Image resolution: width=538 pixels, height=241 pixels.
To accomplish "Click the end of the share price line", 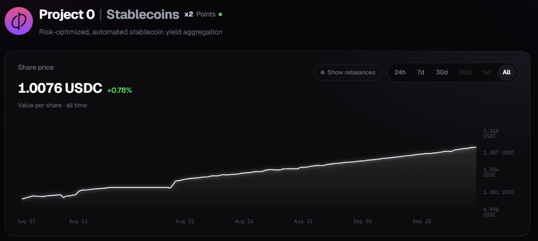I will click(475, 147).
